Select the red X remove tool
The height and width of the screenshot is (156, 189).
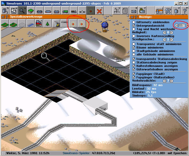pos(99,11)
